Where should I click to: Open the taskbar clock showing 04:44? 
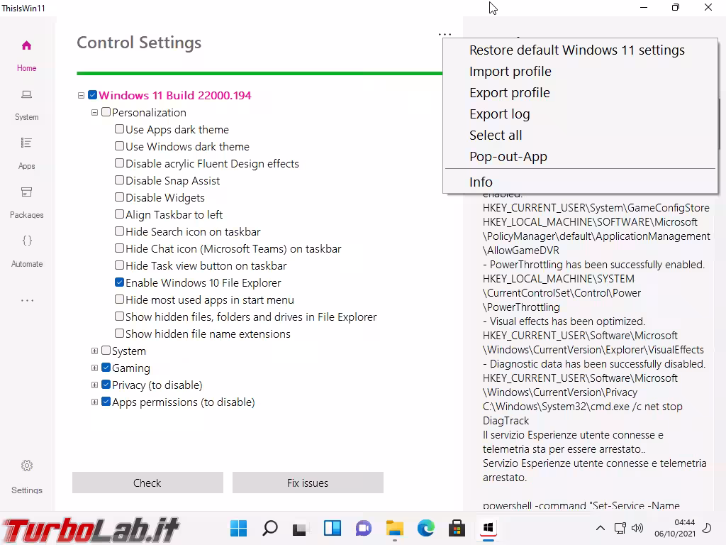tap(675, 528)
